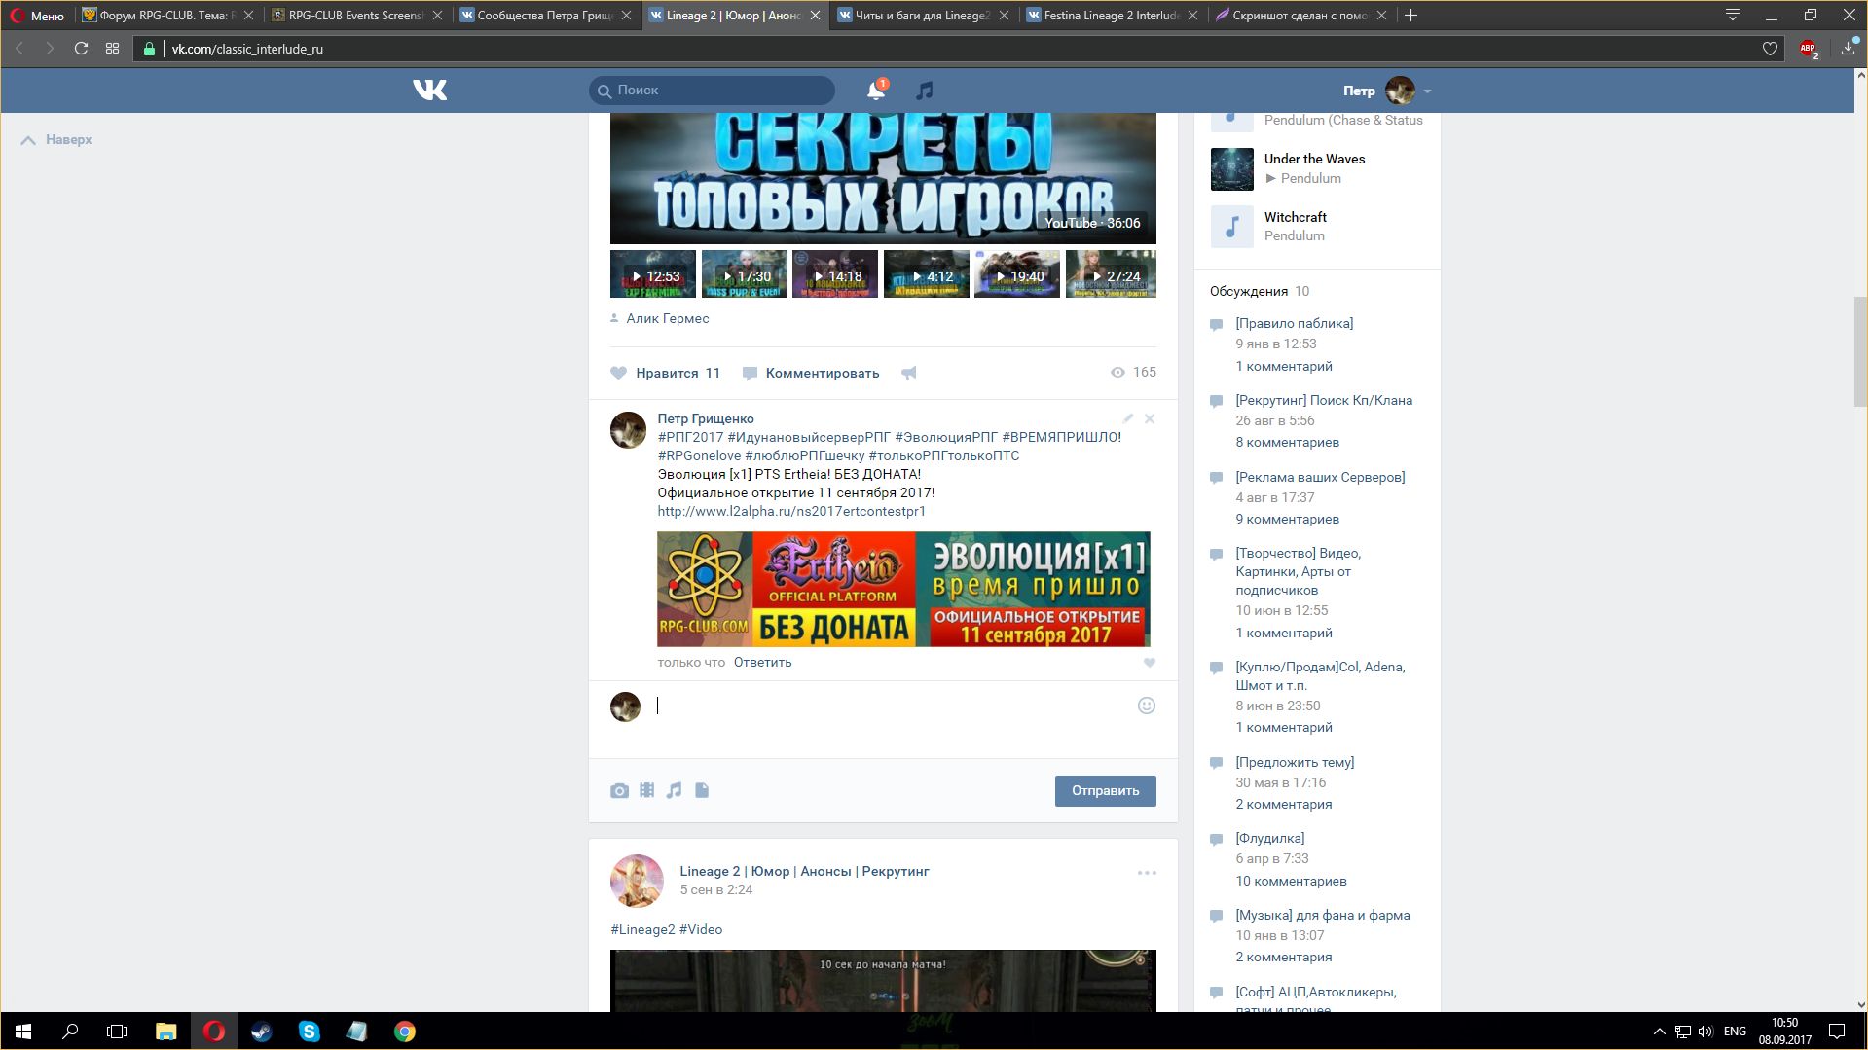Attach a photo with the camera icon

click(619, 790)
